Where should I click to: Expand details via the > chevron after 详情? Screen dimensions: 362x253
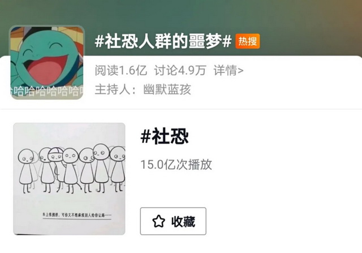240,71
